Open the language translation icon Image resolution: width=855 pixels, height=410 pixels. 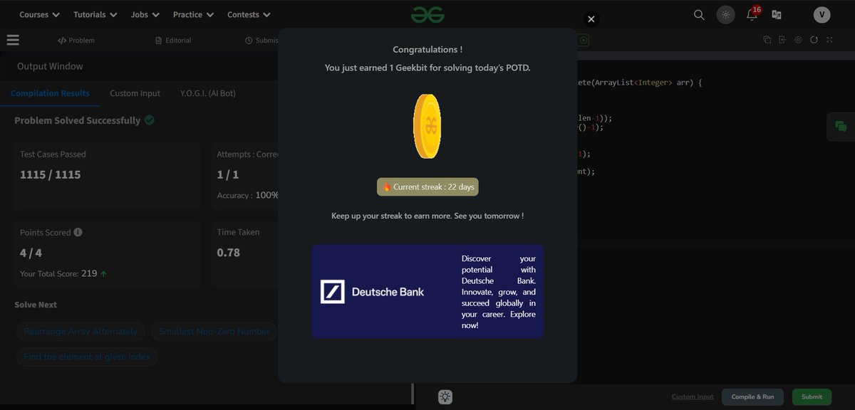point(778,14)
